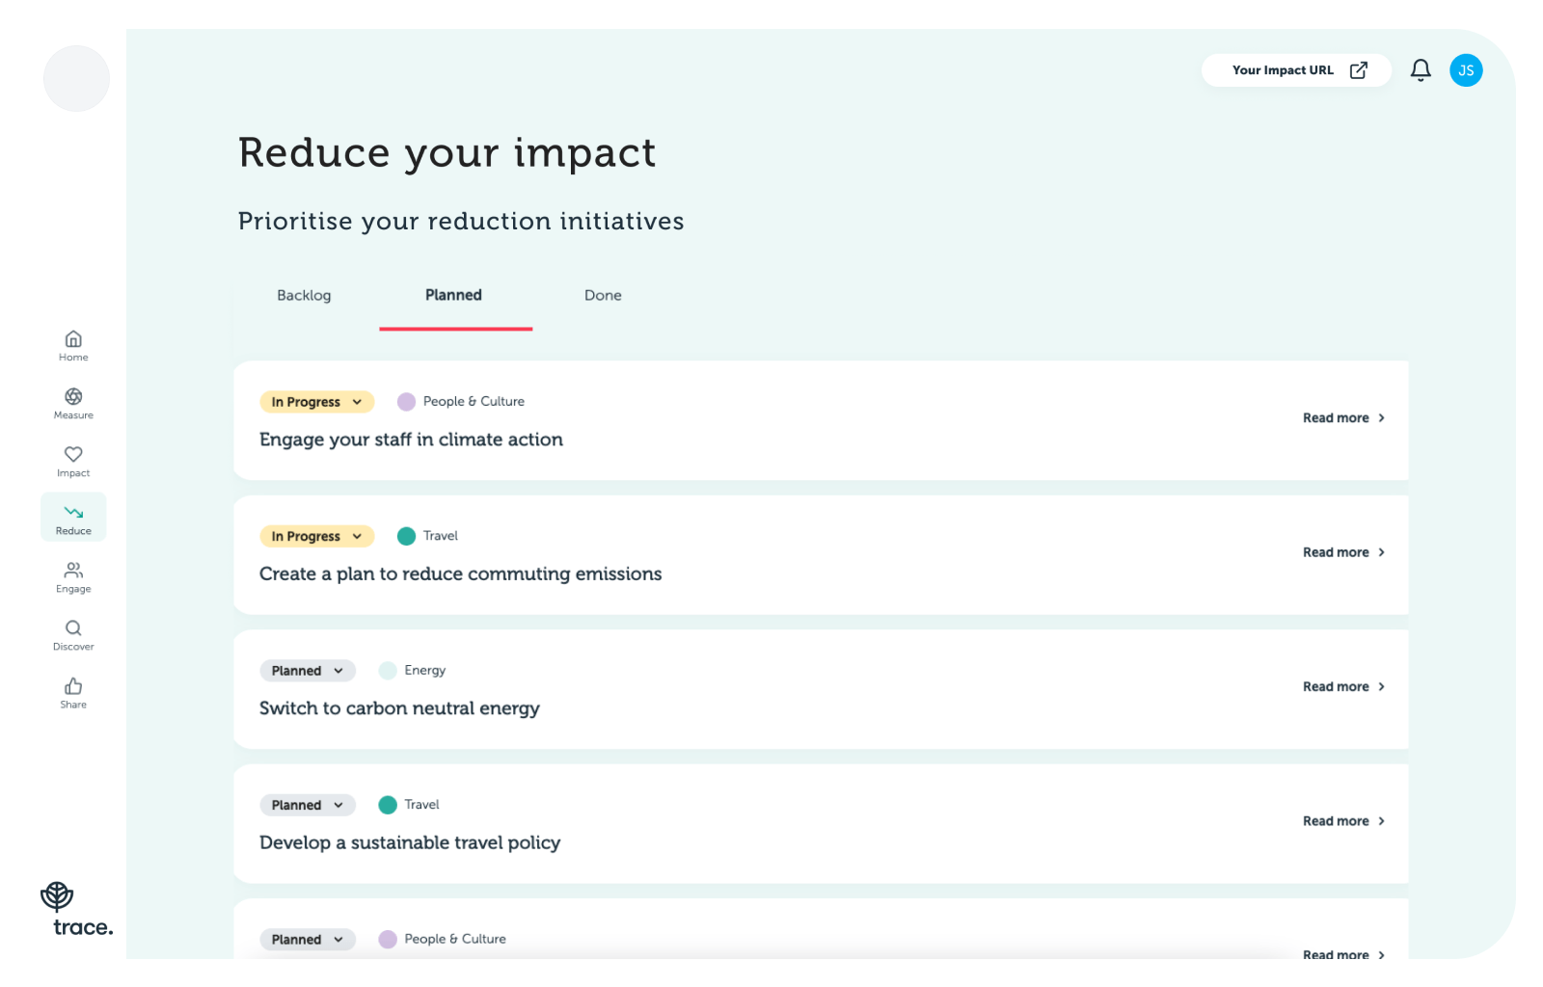Open Planned status dropdown for travel policy
The width and height of the screenshot is (1543, 987).
coord(307,805)
